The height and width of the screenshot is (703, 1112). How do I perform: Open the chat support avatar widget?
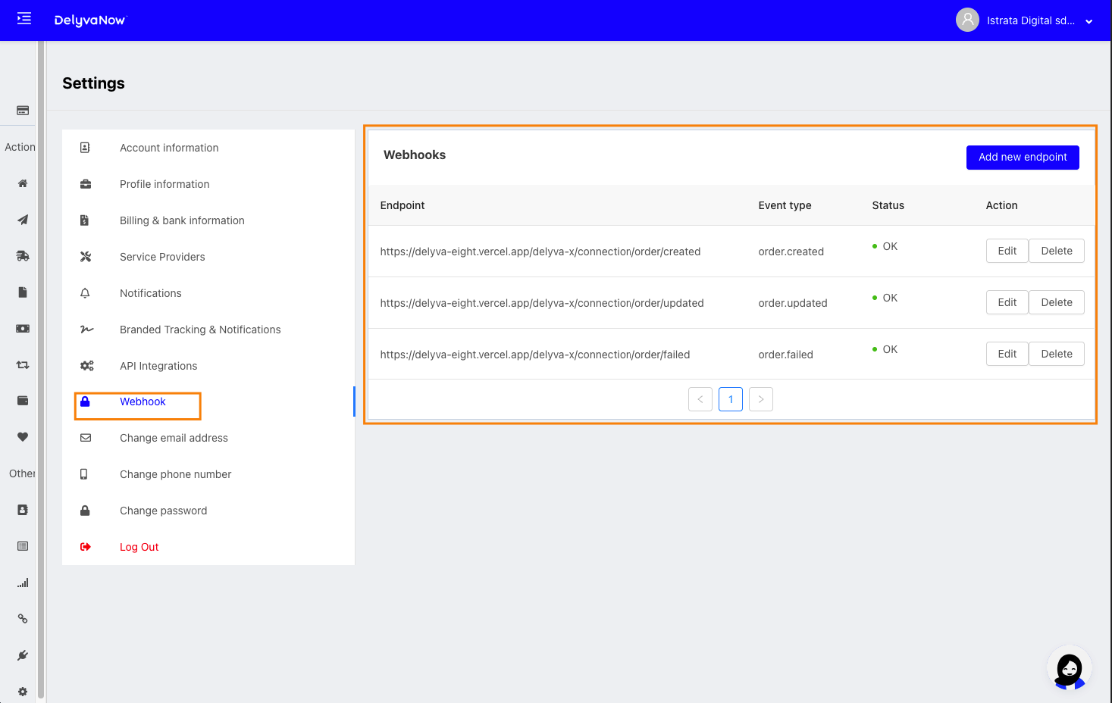coord(1069,668)
